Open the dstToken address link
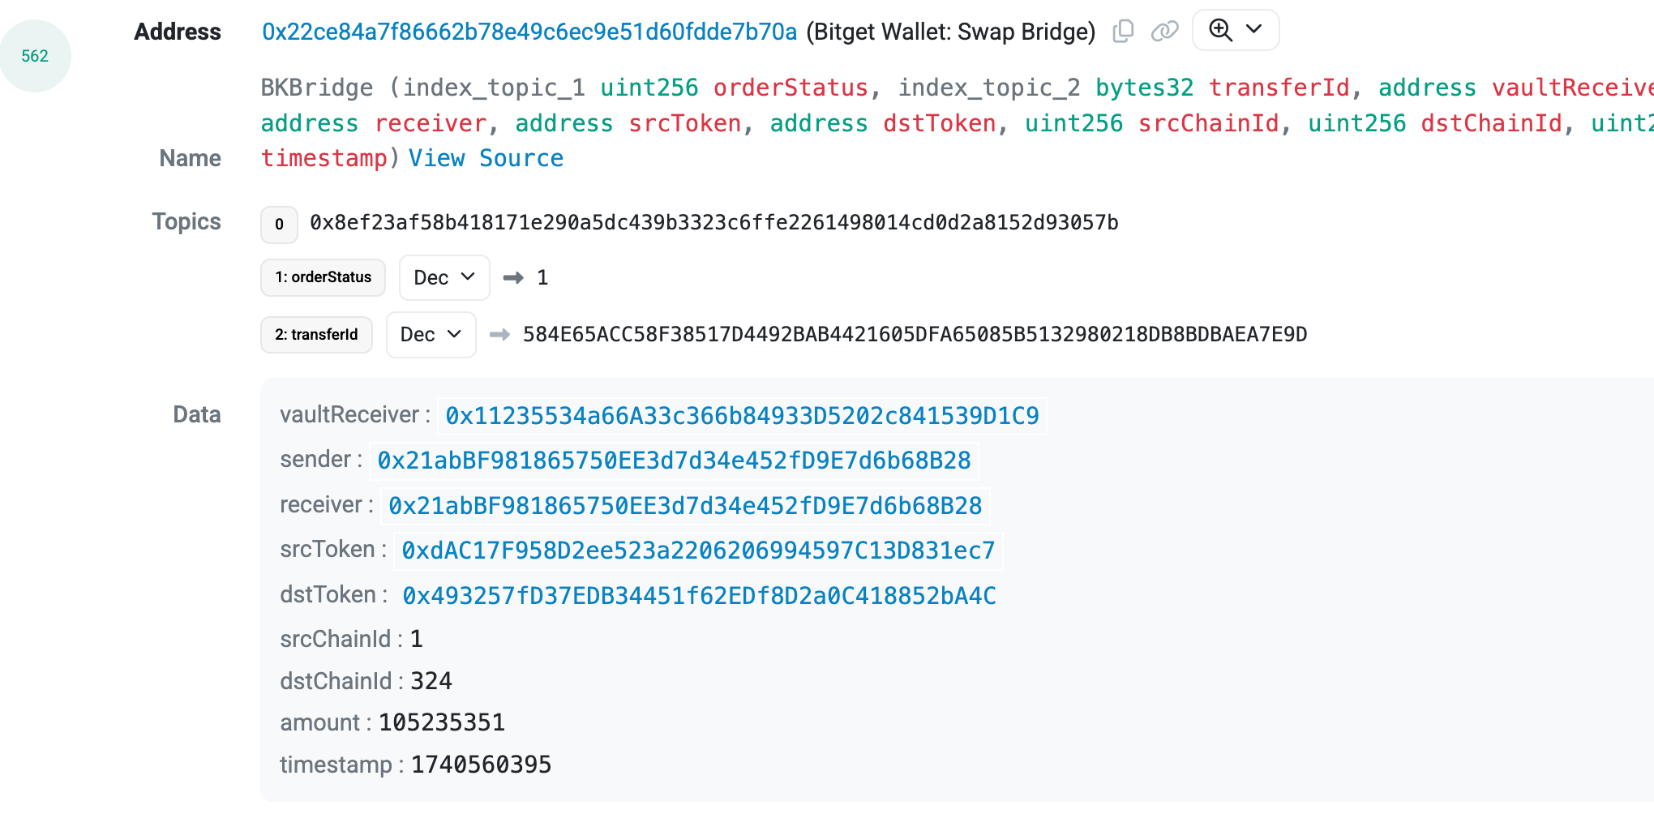 click(699, 596)
